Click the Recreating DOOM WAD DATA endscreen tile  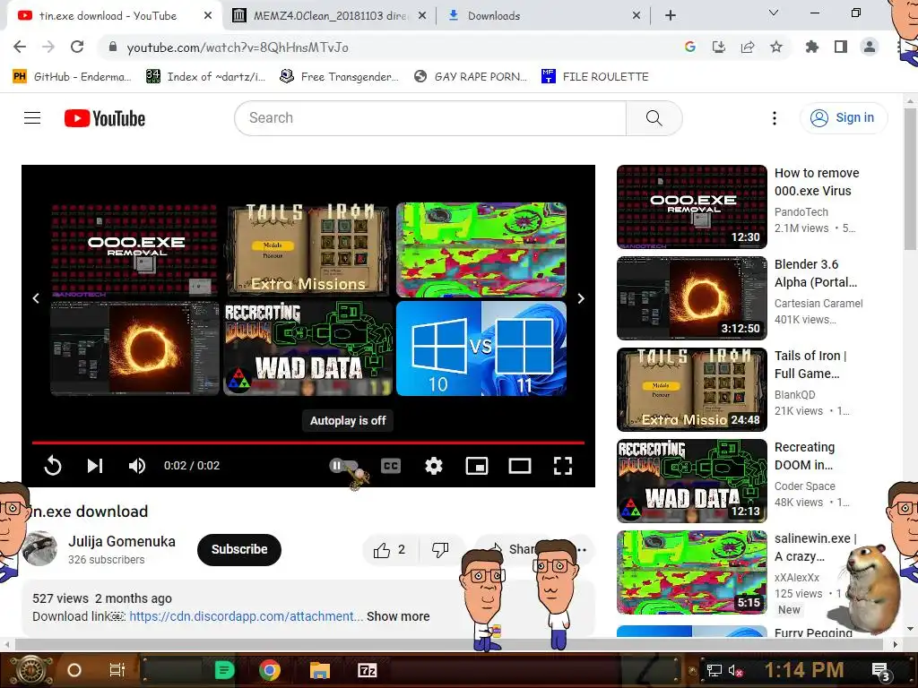tap(308, 348)
